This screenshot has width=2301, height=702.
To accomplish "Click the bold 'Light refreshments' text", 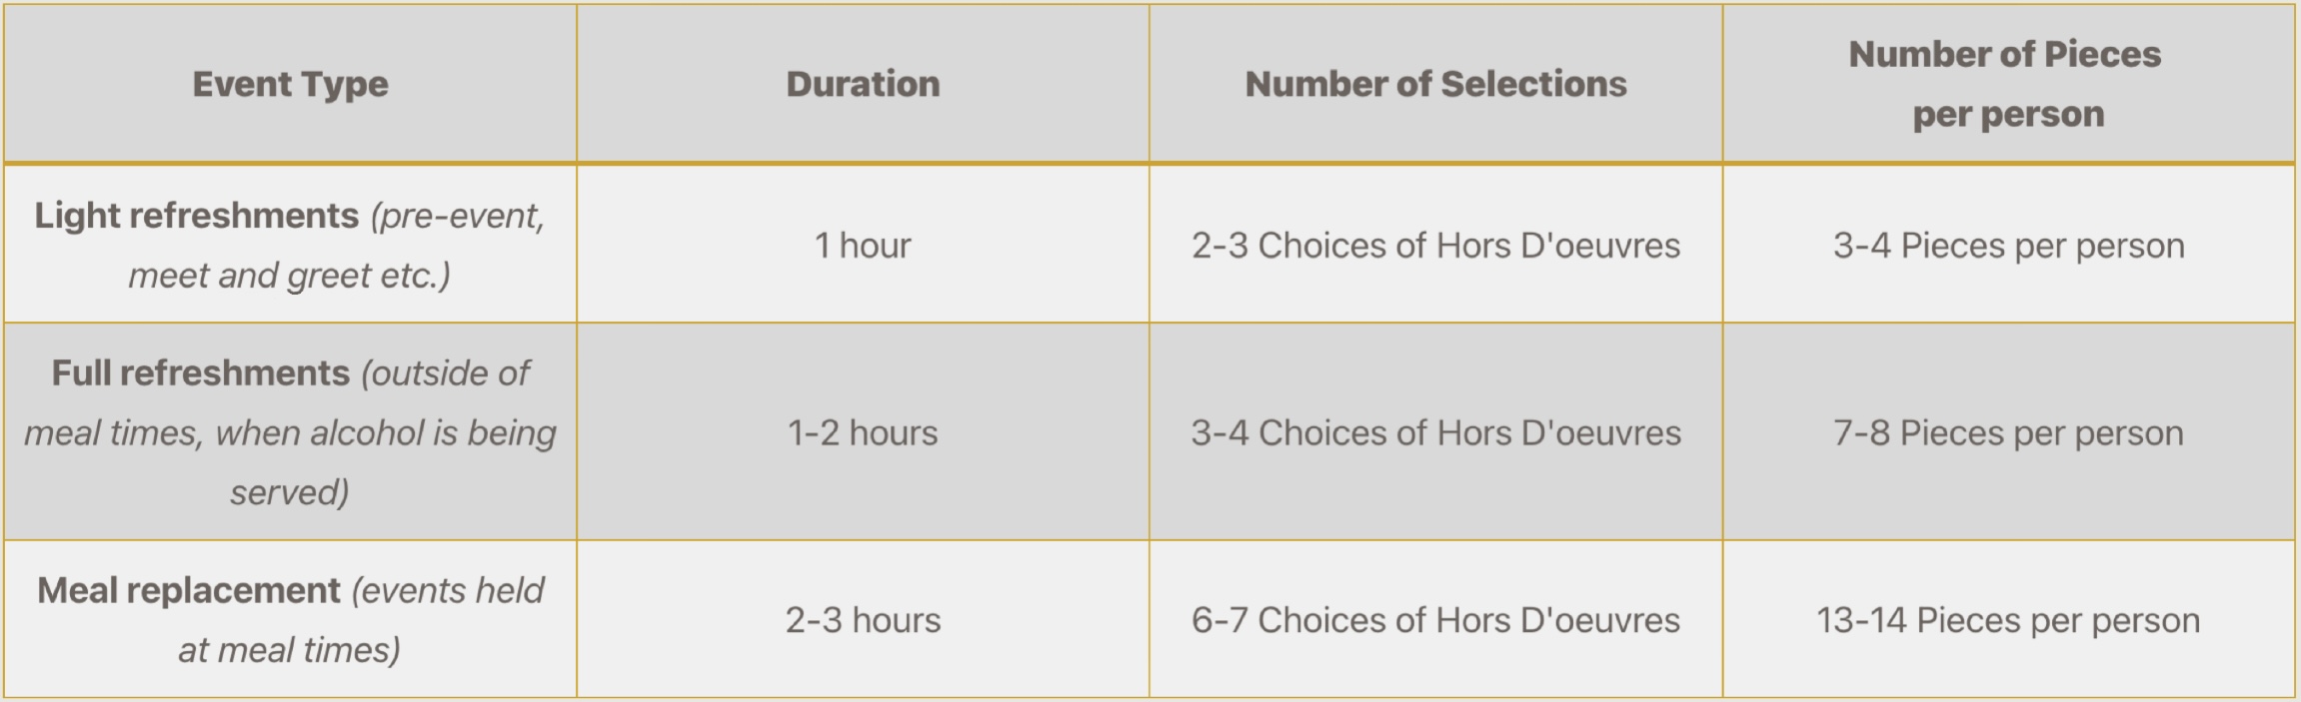I will tap(197, 216).
